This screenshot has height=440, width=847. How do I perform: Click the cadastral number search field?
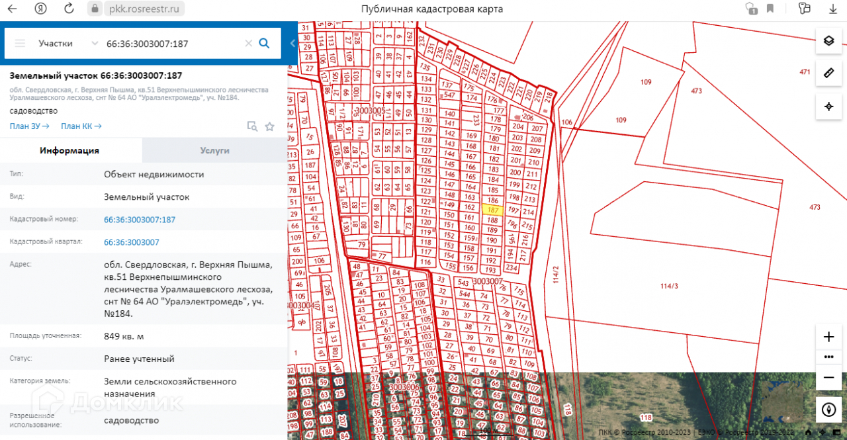tap(172, 43)
